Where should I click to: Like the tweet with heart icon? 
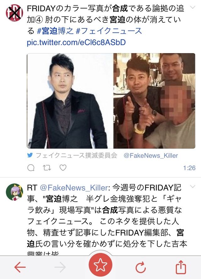(63, 168)
